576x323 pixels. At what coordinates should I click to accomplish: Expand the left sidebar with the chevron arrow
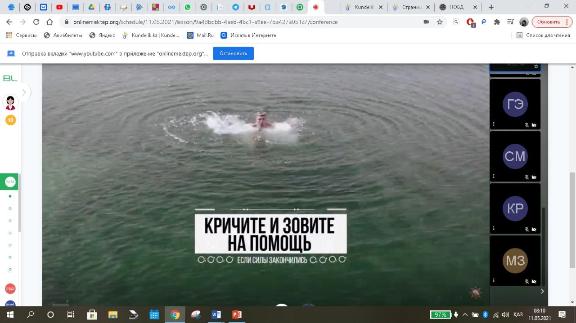[24, 93]
